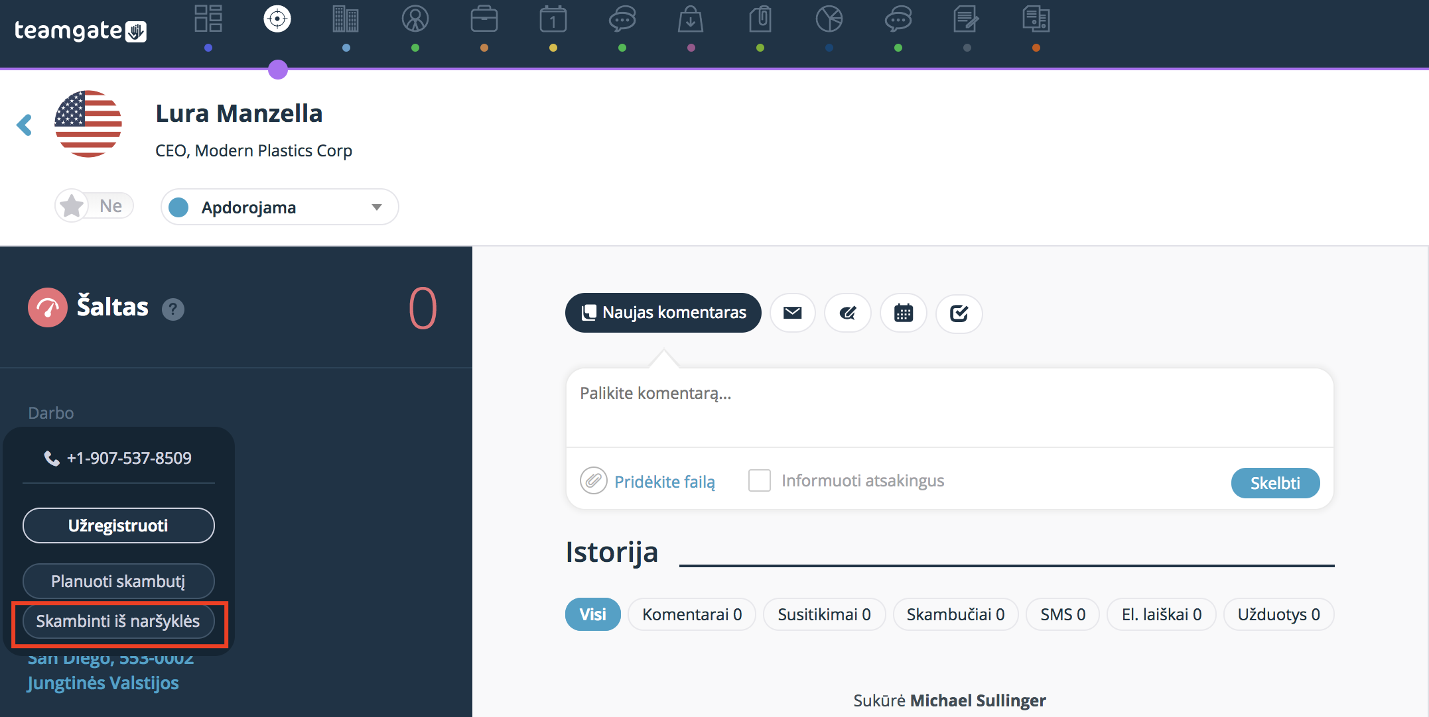Click the pencil note action icon
This screenshot has height=717, width=1429.
click(x=848, y=313)
